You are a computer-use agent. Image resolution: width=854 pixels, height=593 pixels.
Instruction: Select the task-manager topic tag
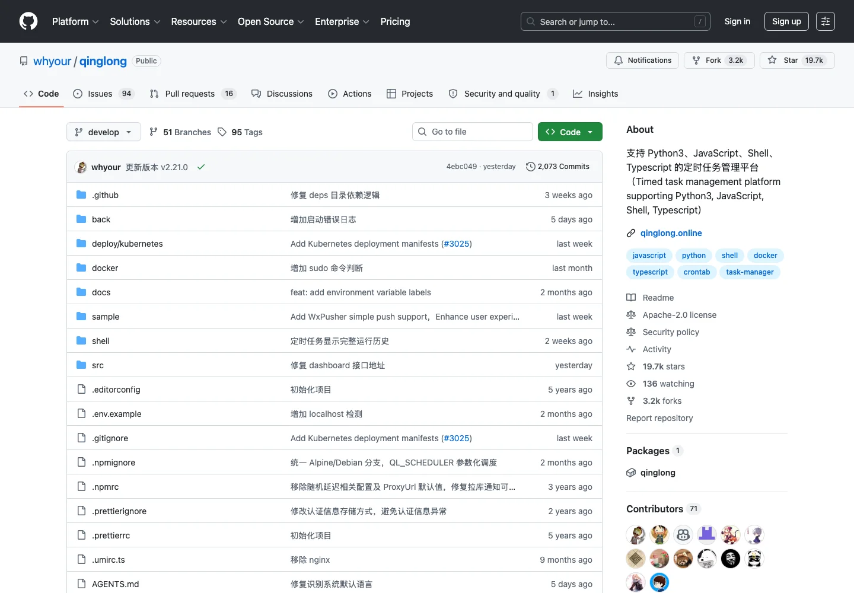[x=750, y=272]
